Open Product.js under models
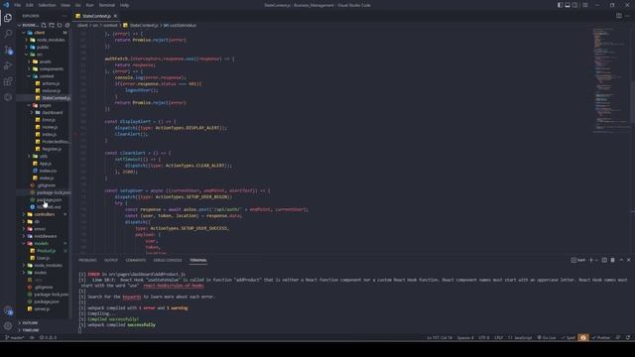This screenshot has width=635, height=357. (46, 251)
